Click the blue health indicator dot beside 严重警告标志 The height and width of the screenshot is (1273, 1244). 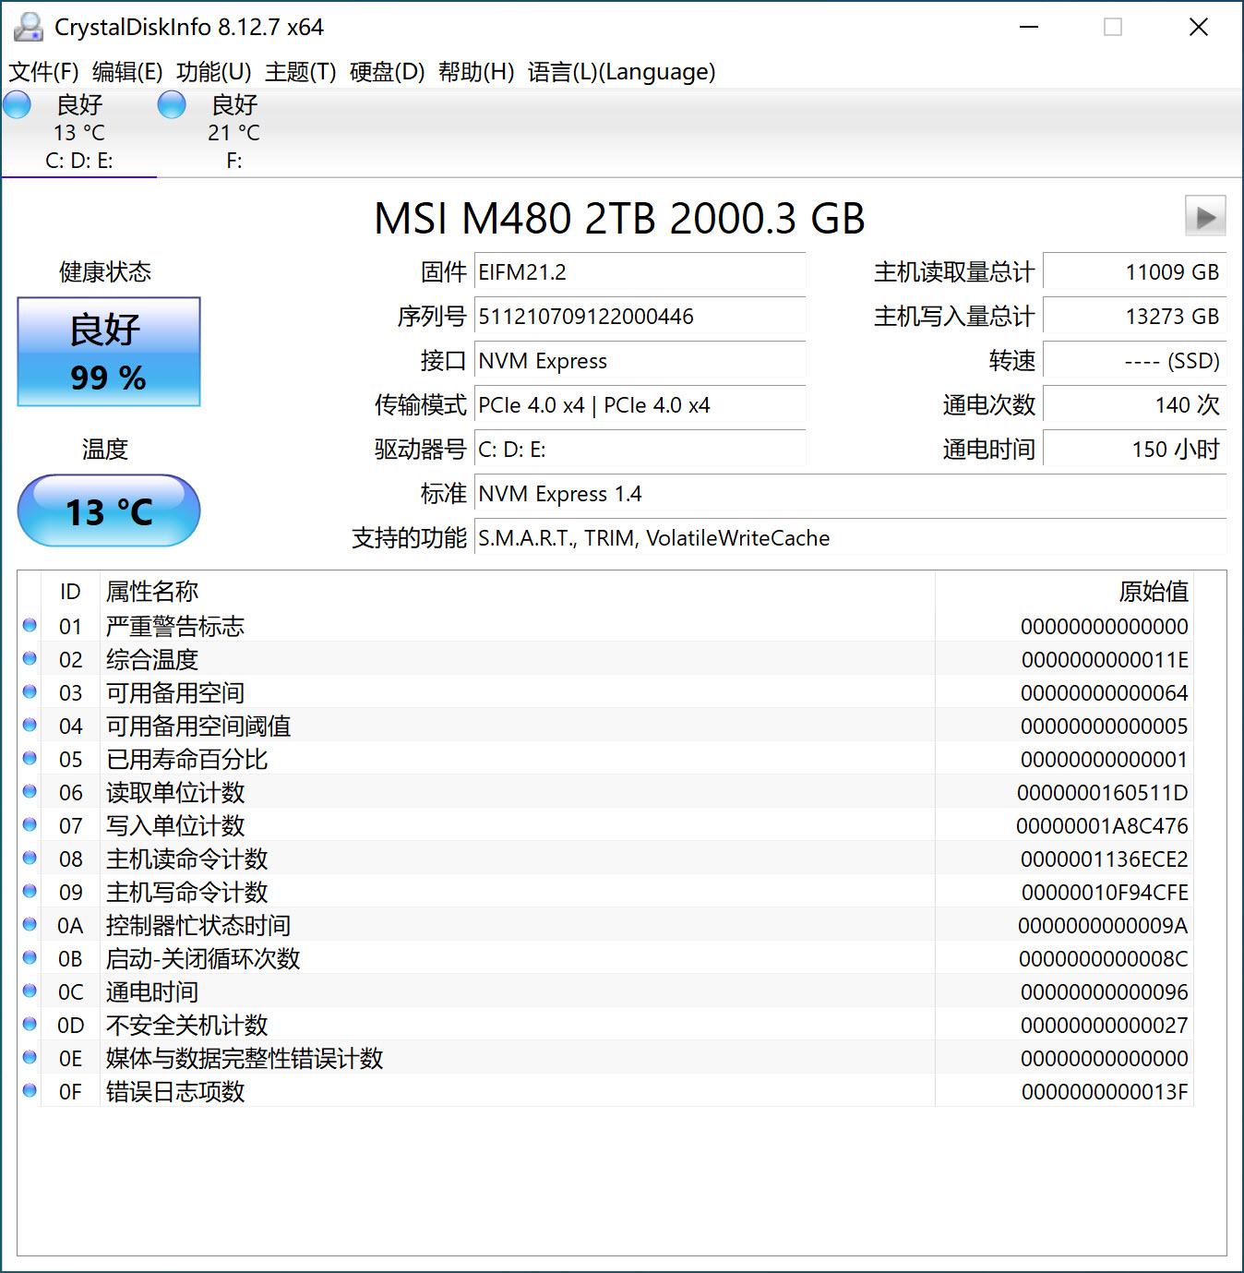[29, 625]
